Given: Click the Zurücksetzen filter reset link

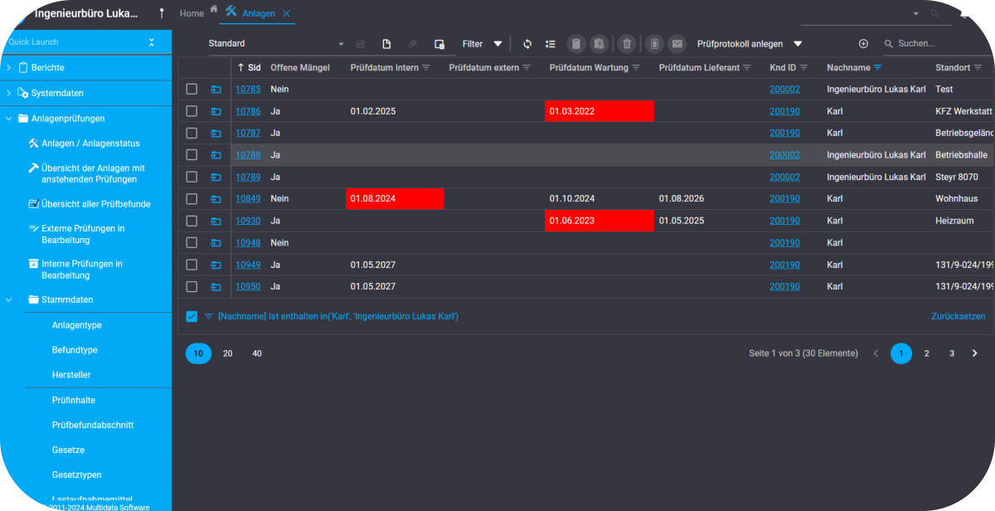Looking at the screenshot, I should pos(958,316).
